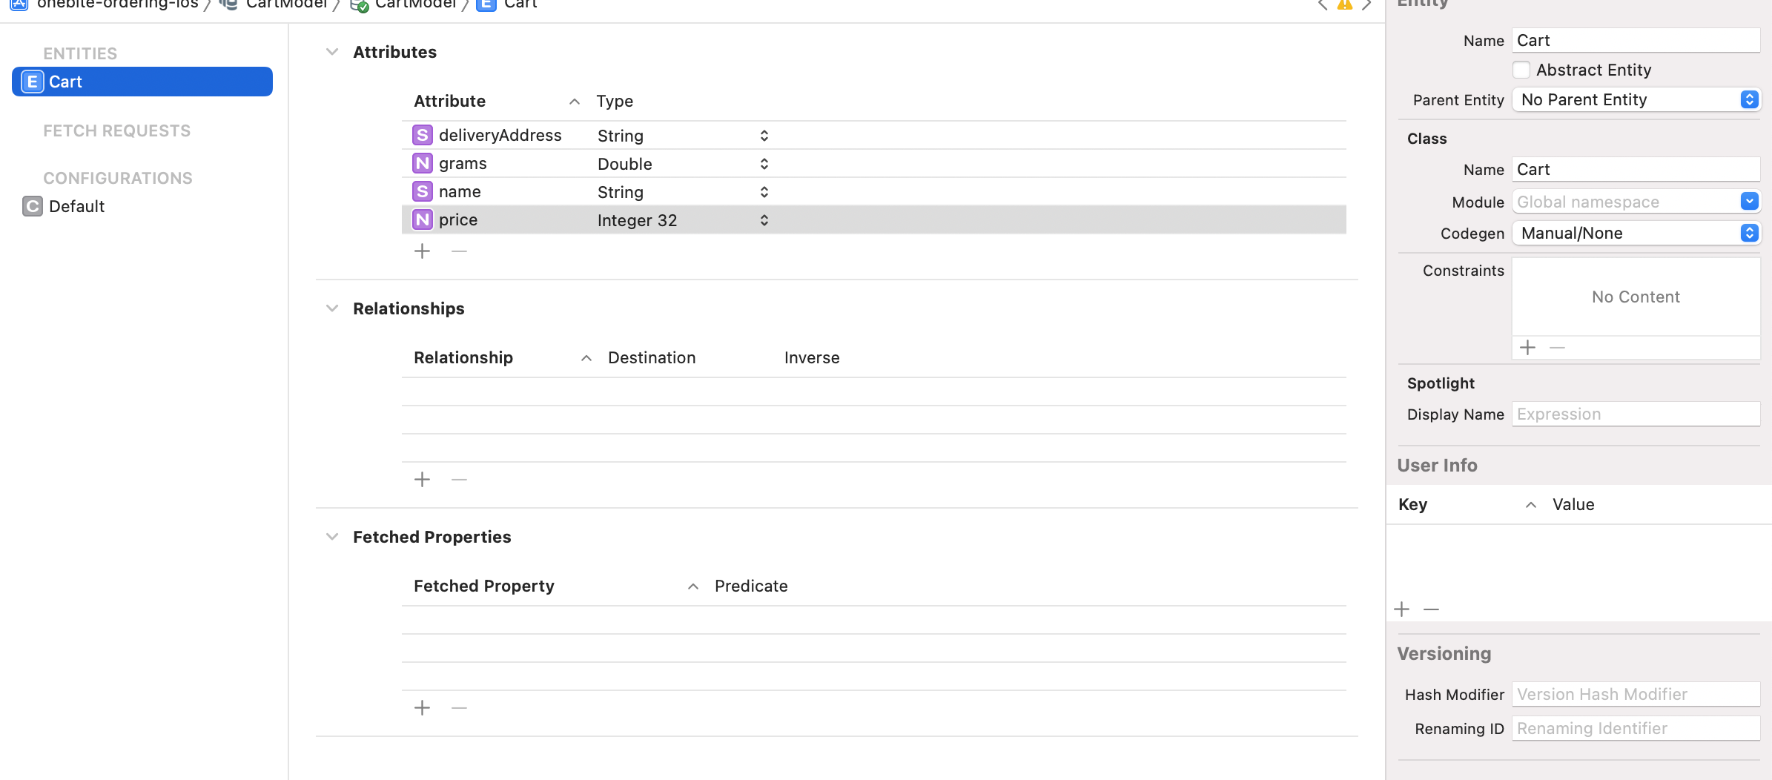The height and width of the screenshot is (780, 1772).
Task: Click the warning issue indicator icon
Action: [x=1344, y=4]
